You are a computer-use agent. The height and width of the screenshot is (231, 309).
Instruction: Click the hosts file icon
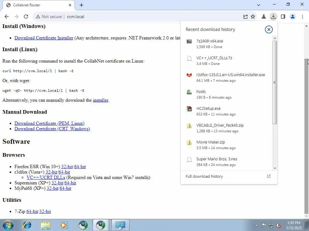(x=189, y=92)
